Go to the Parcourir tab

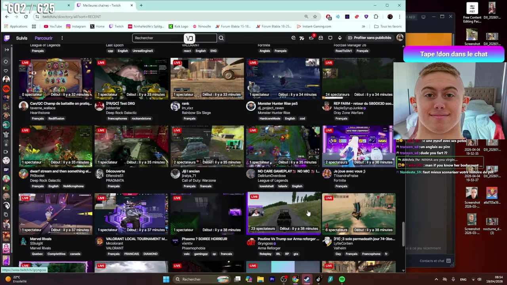pos(44,38)
